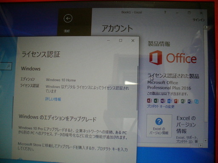Maximize the Book1 Excel window

(x=189, y=13)
